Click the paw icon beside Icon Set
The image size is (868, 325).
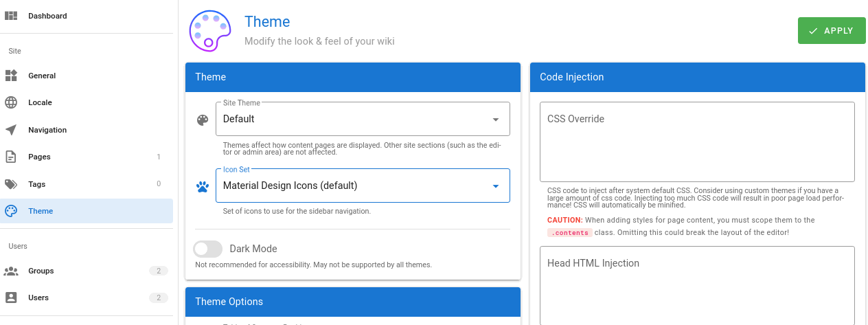(x=202, y=186)
